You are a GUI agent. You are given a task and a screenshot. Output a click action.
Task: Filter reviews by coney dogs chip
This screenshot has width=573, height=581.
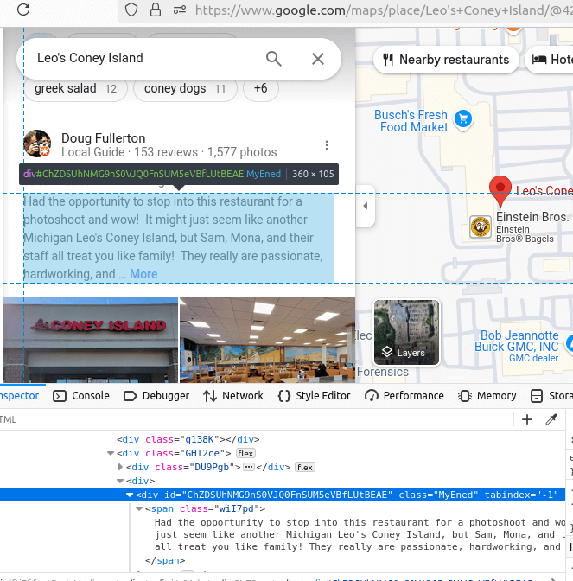pyautogui.click(x=185, y=88)
